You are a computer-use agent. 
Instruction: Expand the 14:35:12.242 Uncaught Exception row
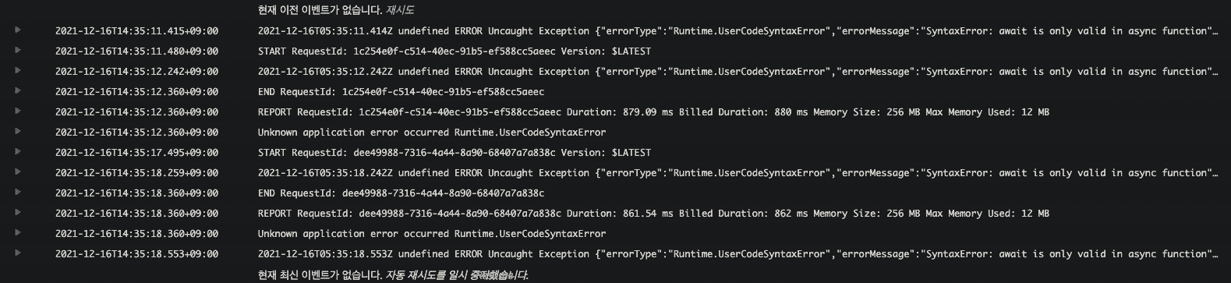(x=17, y=71)
